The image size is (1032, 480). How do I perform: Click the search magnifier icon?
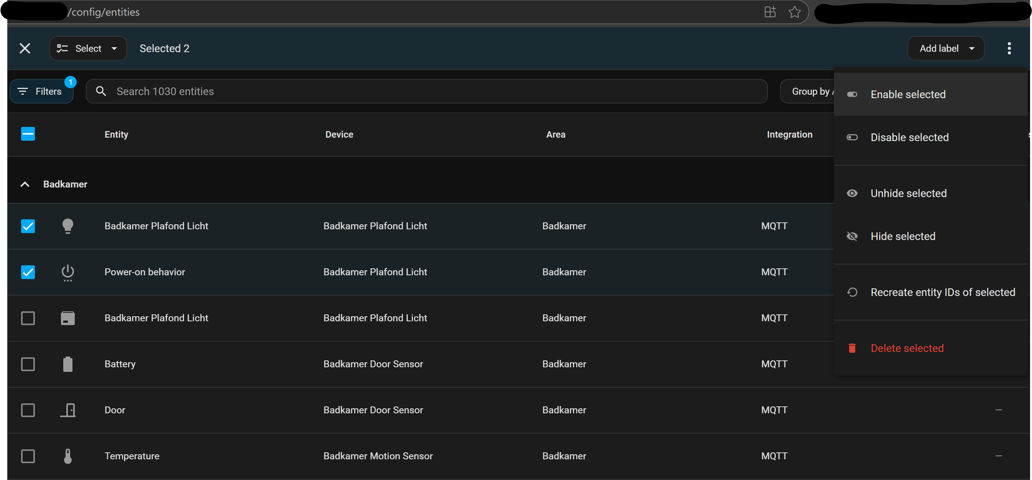coord(101,91)
